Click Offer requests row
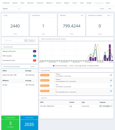Viewport: 115px width, 130px height. coord(20,56)
